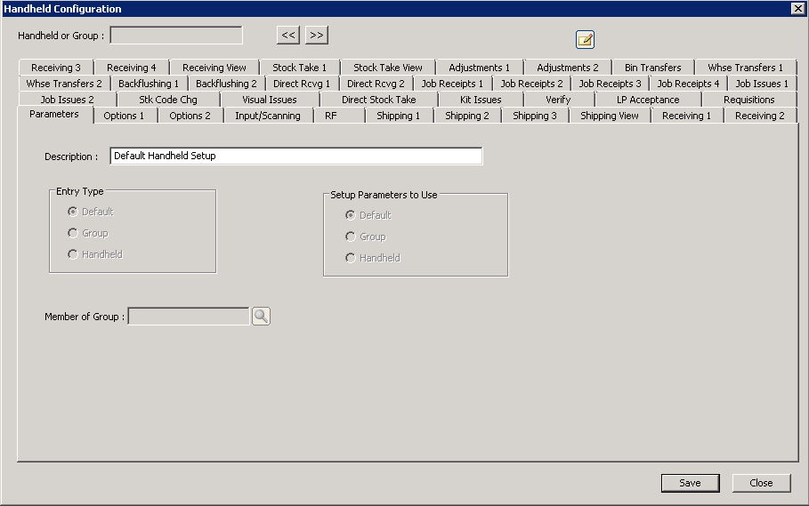The height and width of the screenshot is (506, 809).
Task: Select Default entry type radio button
Action: [x=73, y=212]
